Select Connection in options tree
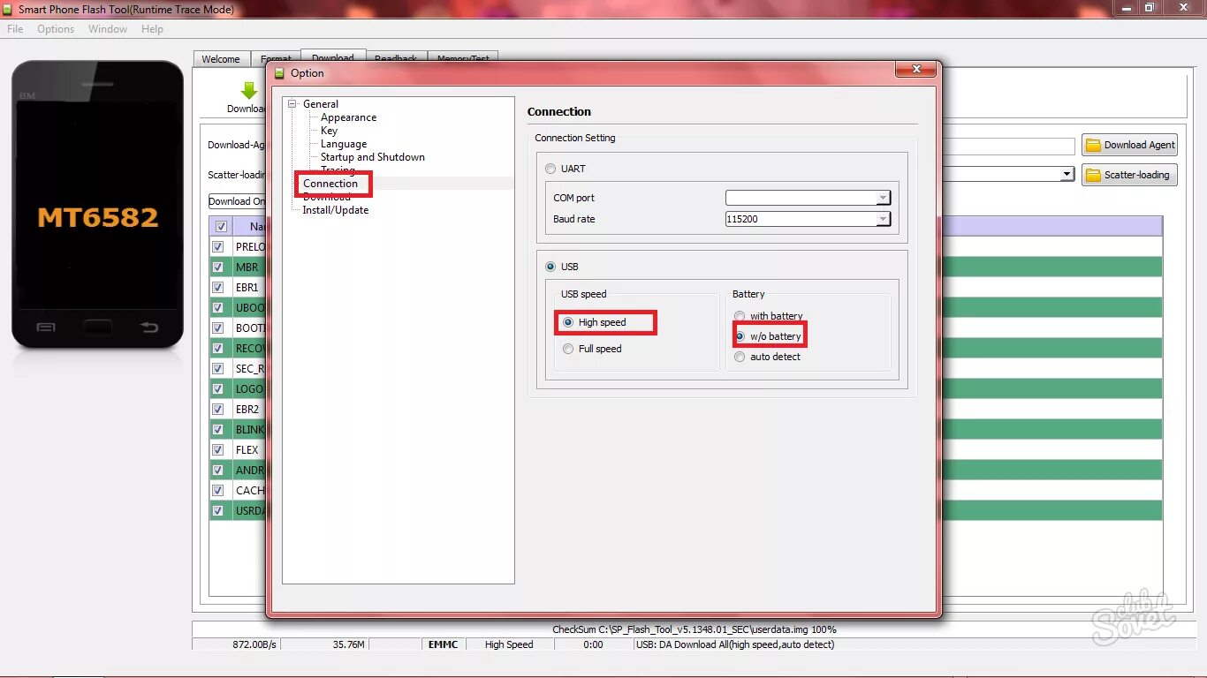This screenshot has width=1207, height=678. pyautogui.click(x=330, y=184)
